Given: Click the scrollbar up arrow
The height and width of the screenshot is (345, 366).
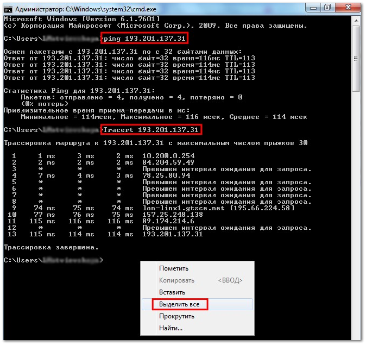Looking at the screenshot, I should point(356,21).
